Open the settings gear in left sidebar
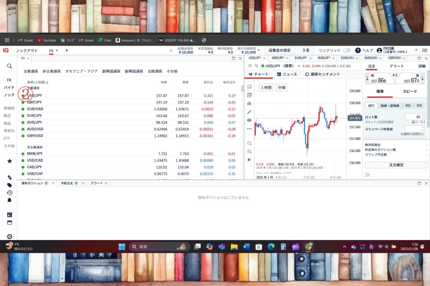Viewport: 430px width, 286px height. (x=9, y=237)
